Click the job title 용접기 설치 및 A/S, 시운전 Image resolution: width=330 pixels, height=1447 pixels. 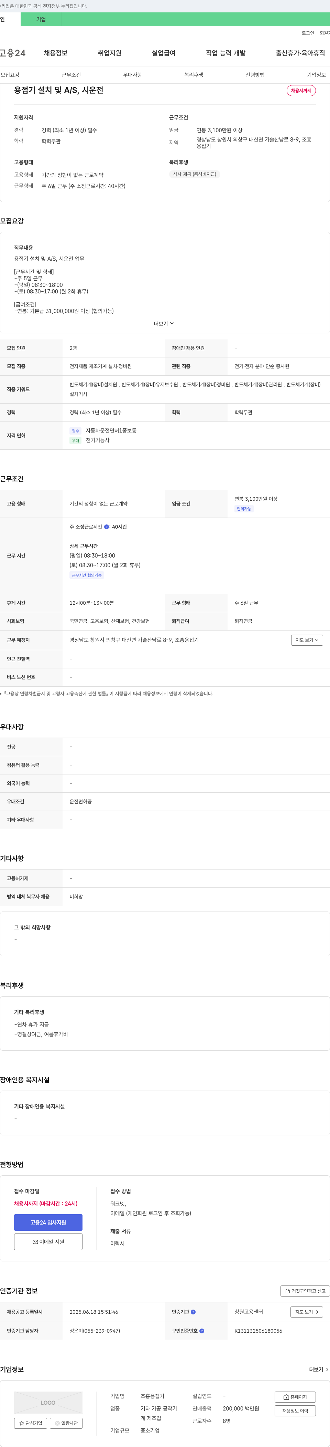[x=59, y=90]
